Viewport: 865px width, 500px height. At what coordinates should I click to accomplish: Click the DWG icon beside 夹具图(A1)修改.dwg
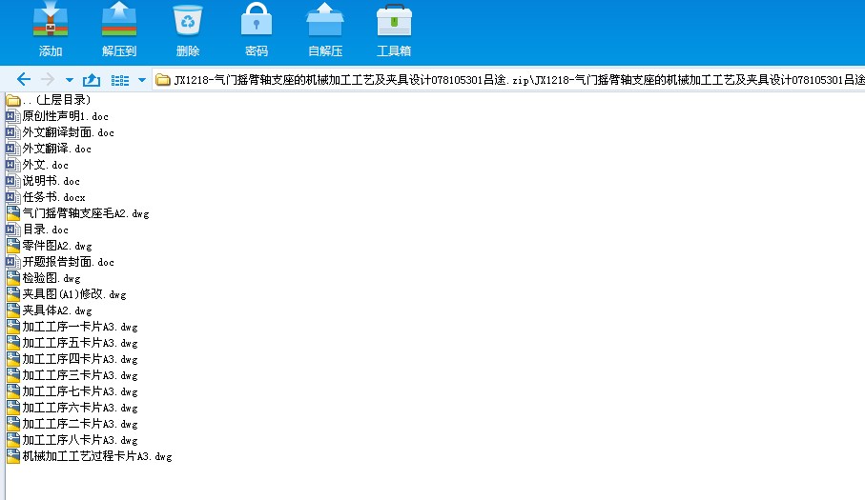coord(13,294)
